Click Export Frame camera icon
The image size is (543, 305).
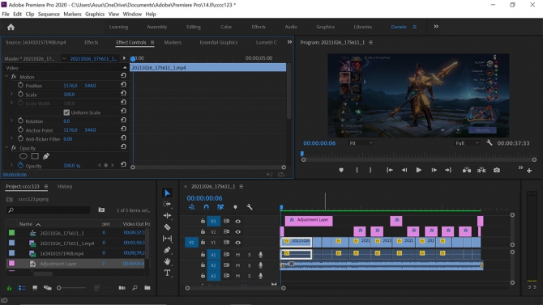click(x=497, y=170)
